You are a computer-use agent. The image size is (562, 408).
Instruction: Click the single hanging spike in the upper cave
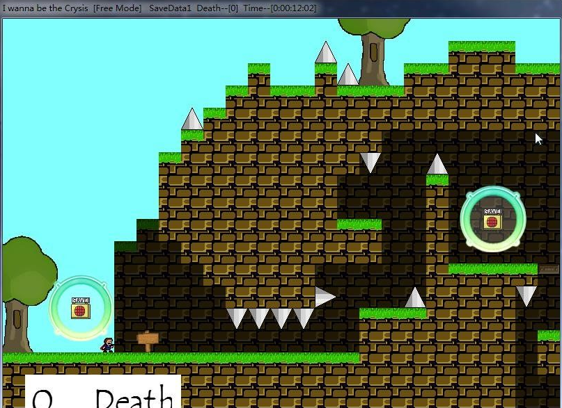(370, 163)
